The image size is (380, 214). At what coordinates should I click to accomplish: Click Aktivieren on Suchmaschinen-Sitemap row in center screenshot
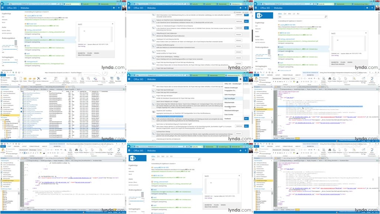pos(238,133)
